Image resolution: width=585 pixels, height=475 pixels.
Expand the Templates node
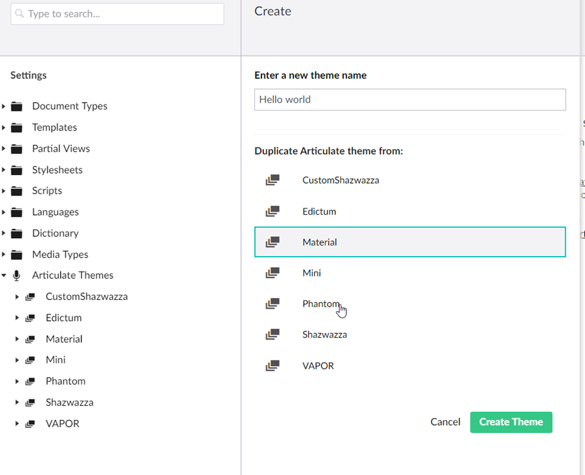pyautogui.click(x=3, y=127)
